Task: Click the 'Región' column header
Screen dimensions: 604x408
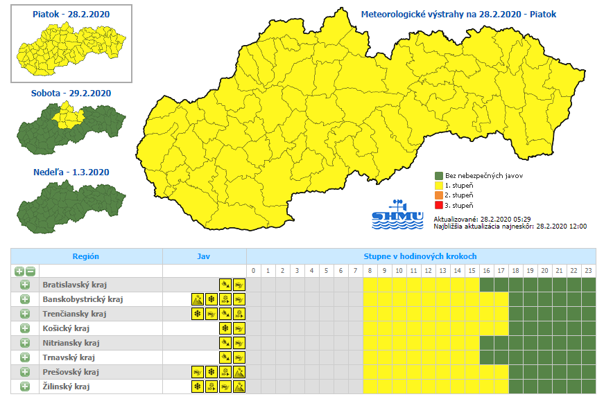Action: pyautogui.click(x=86, y=256)
